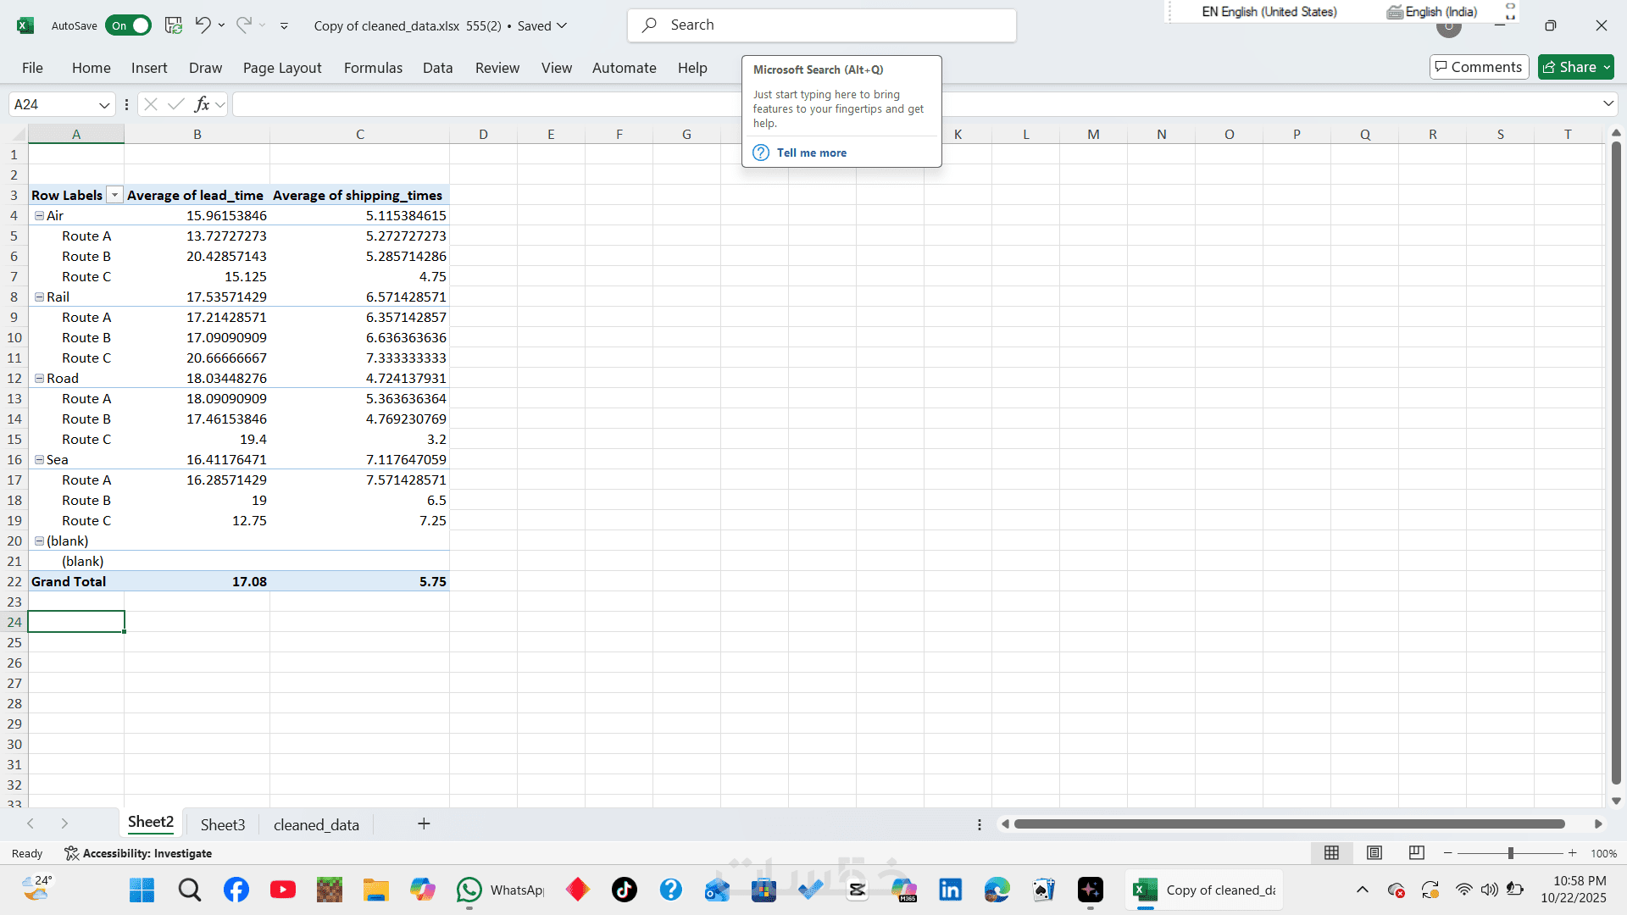Click the Tell me more link

(x=811, y=152)
